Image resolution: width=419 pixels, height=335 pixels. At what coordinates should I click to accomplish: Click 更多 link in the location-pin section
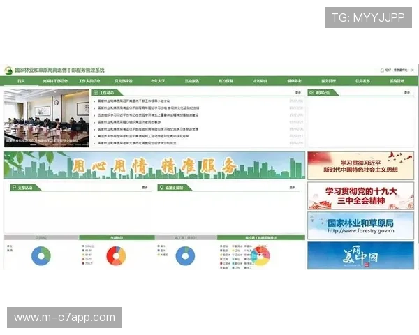point(293,188)
